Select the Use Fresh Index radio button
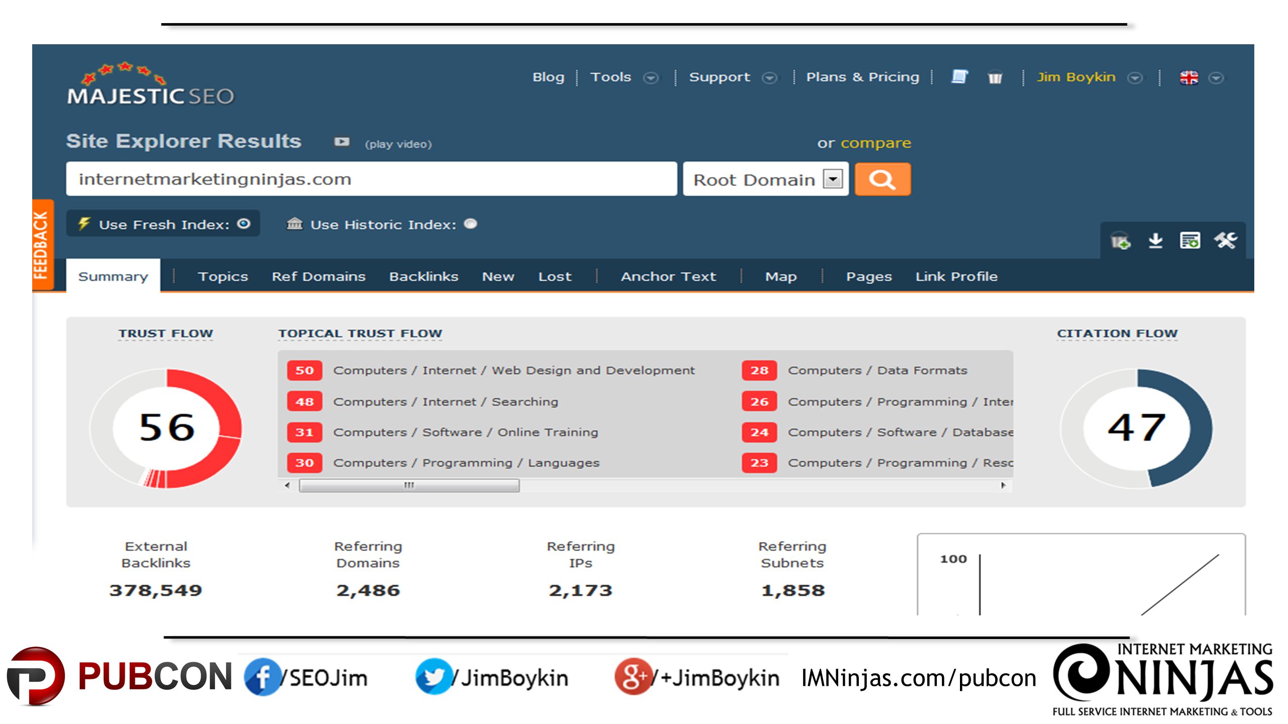 click(244, 224)
